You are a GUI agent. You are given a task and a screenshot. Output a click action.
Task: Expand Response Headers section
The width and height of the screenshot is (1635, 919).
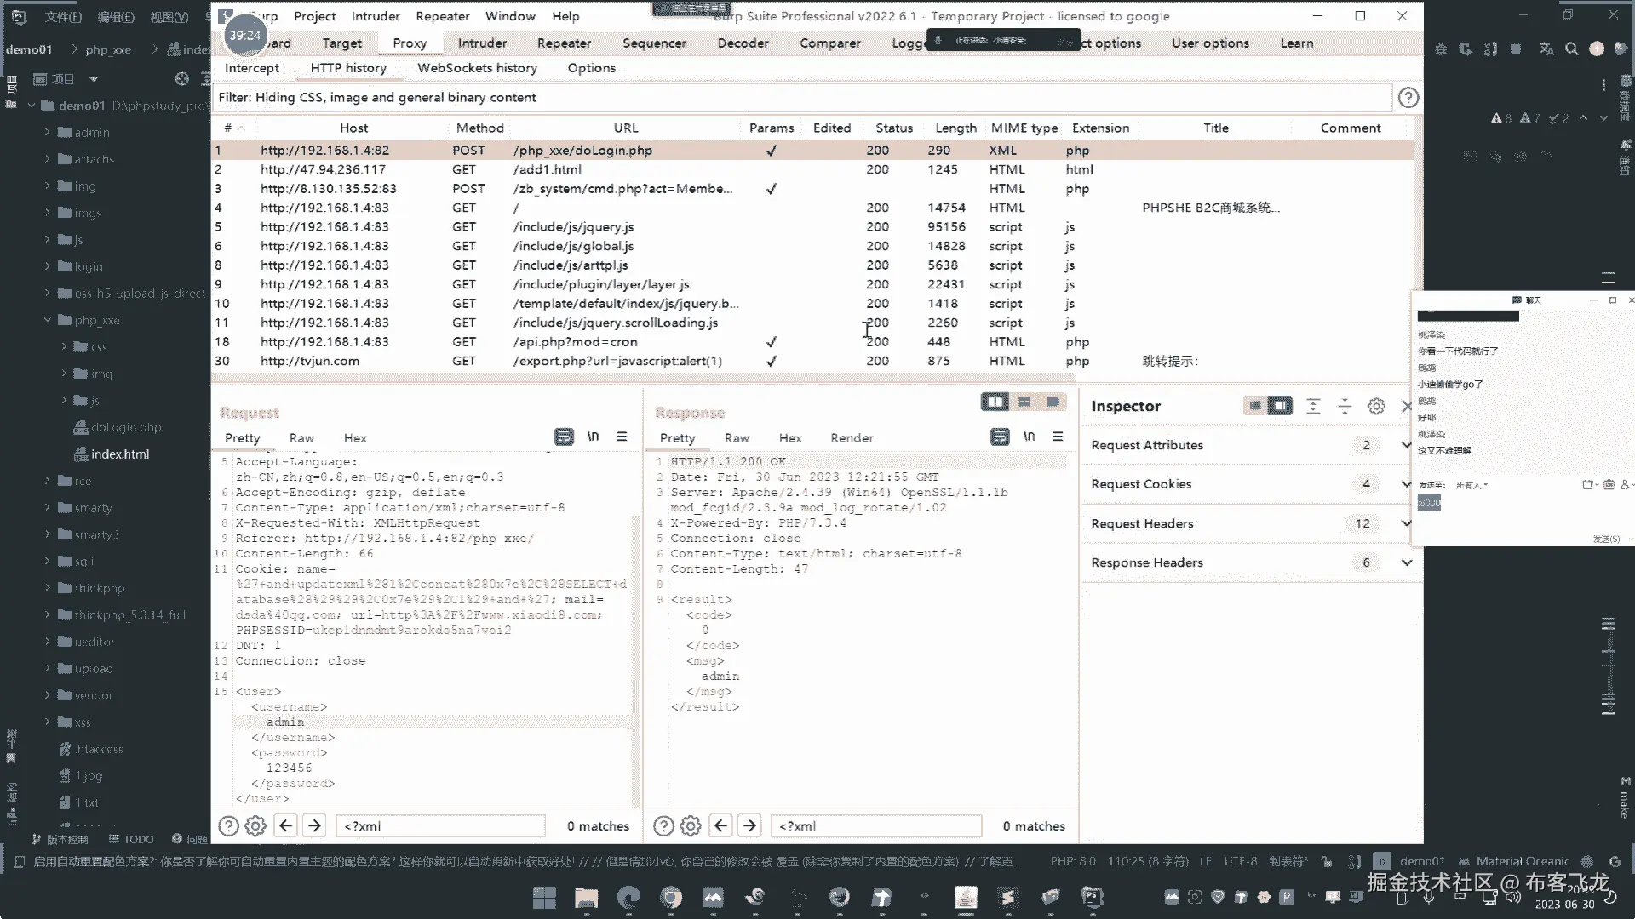[x=1406, y=562]
